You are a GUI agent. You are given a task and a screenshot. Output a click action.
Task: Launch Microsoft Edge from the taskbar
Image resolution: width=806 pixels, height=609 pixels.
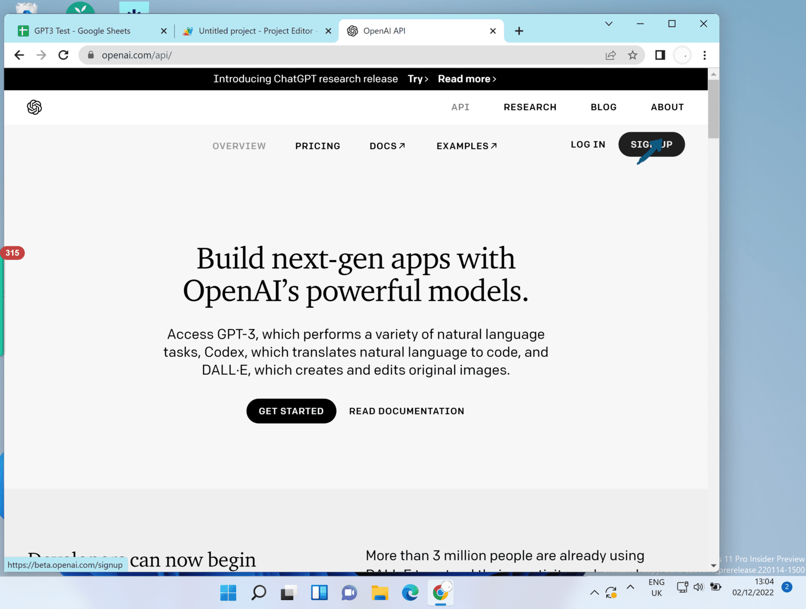coord(410,592)
